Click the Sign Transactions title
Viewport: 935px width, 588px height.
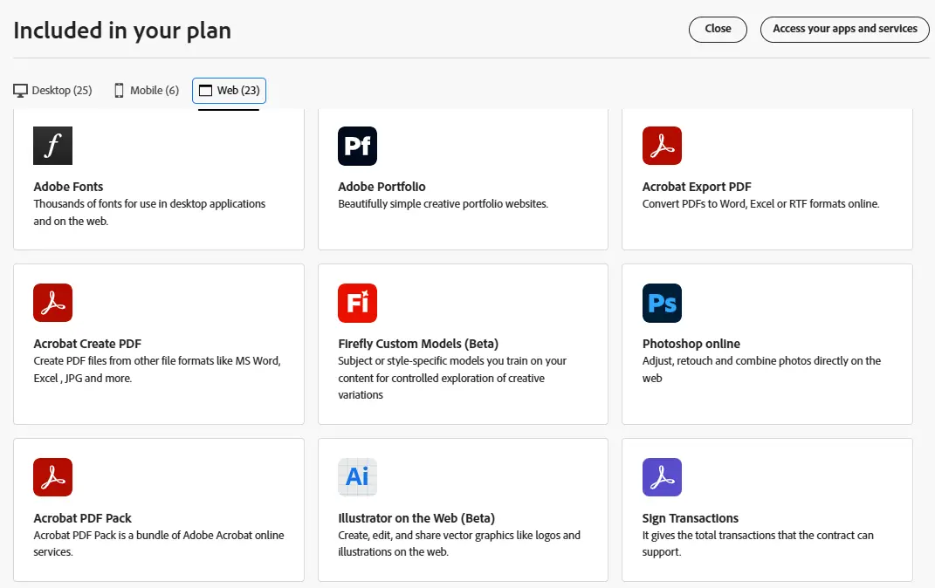[690, 518]
